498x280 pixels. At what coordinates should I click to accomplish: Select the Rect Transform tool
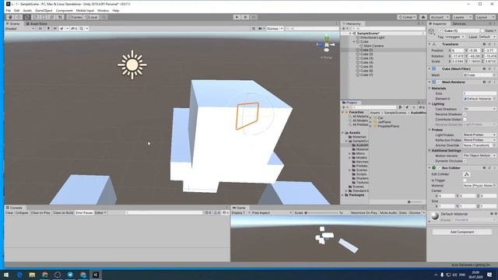[44, 17]
